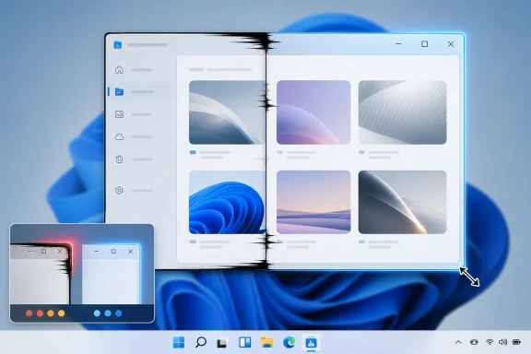Open the Home icon in the window sidebar
The width and height of the screenshot is (531, 354).
click(x=119, y=70)
